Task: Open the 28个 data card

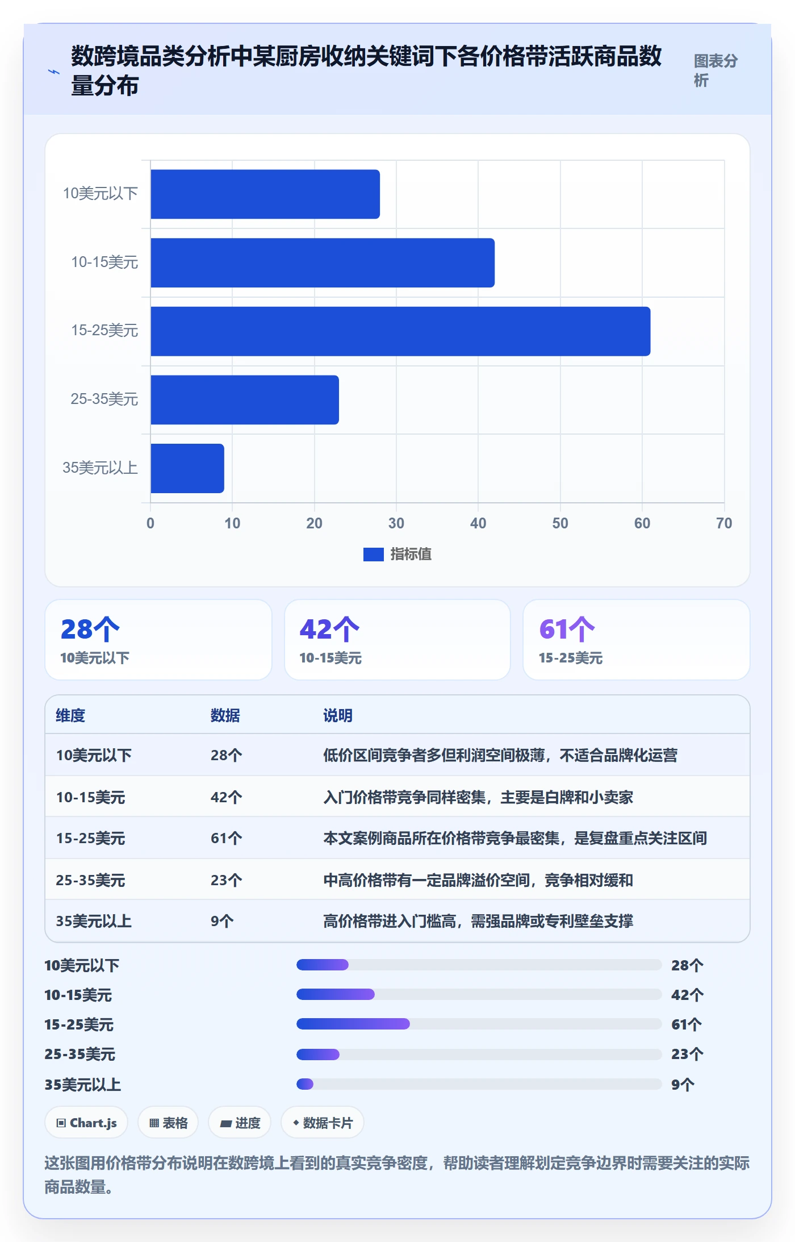Action: click(x=158, y=640)
